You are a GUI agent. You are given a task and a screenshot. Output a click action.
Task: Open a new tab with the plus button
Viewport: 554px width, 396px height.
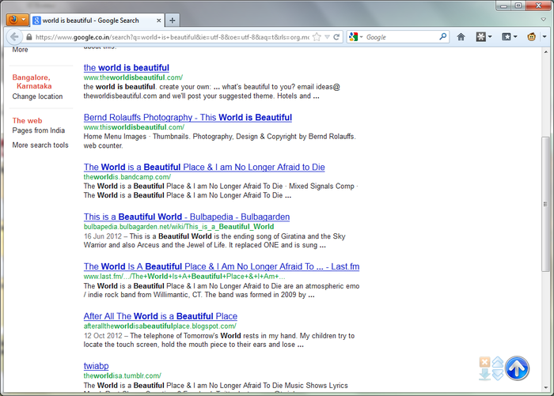[x=173, y=21]
